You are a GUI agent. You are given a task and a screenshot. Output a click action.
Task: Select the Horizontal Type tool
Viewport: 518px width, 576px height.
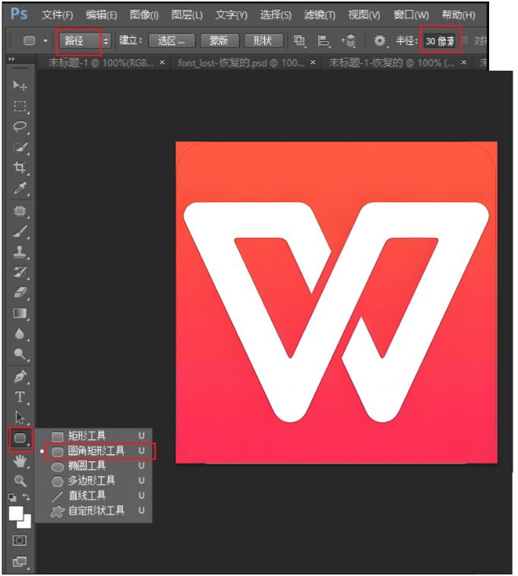tap(20, 397)
